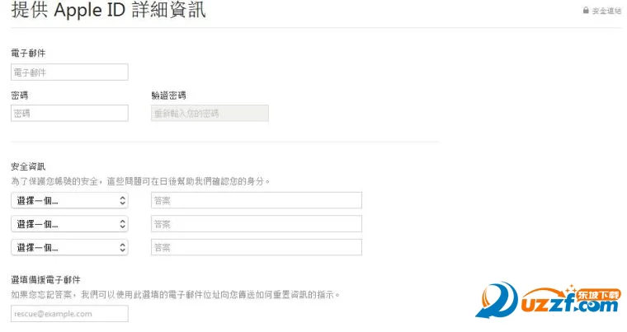The height and width of the screenshot is (332, 627).
Task: Focus the 電子郵件 email input field
Action: (69, 72)
